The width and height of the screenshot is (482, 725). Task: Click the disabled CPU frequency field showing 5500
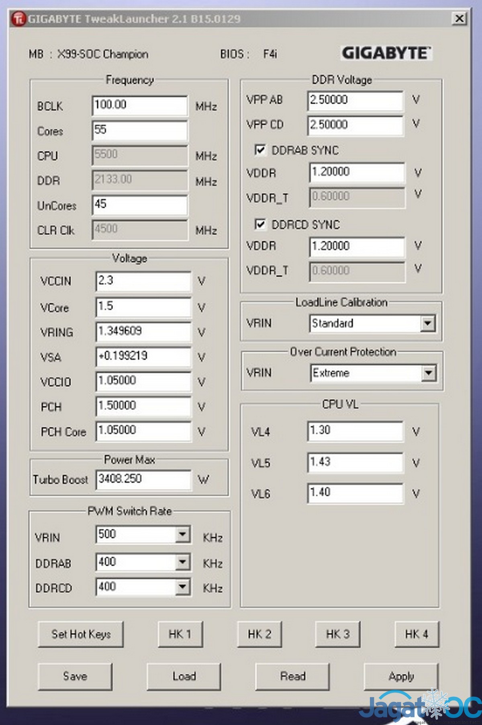click(x=140, y=156)
